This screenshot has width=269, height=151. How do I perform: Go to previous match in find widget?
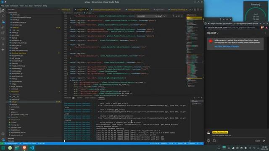coord(173,16)
